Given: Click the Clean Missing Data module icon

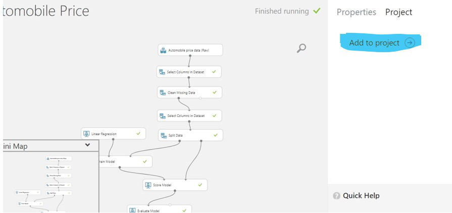Looking at the screenshot, I should [163, 93].
